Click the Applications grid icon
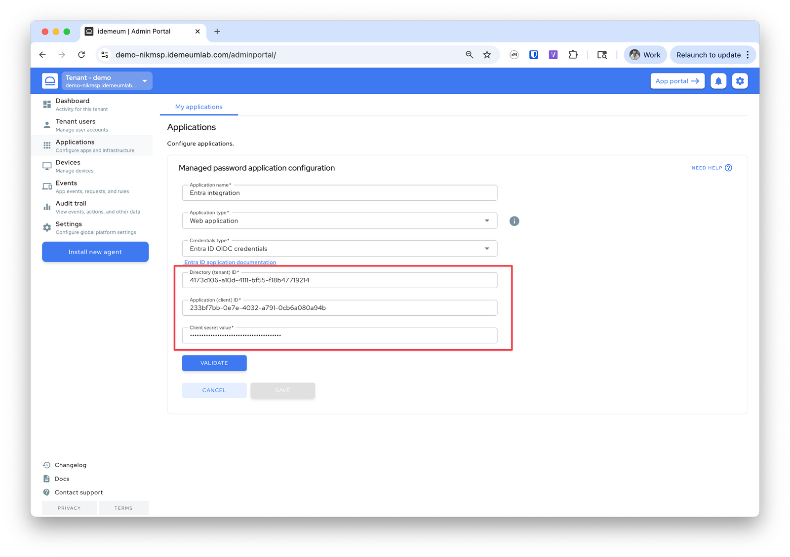The height and width of the screenshot is (557, 790). 47,146
